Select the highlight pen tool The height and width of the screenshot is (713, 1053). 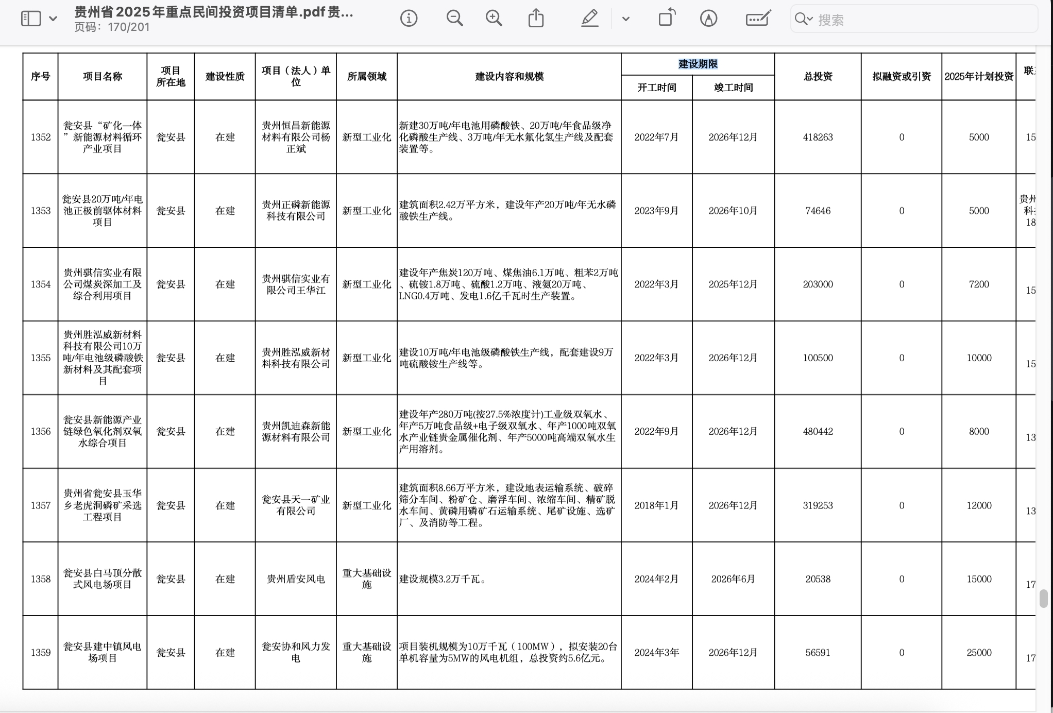(589, 19)
